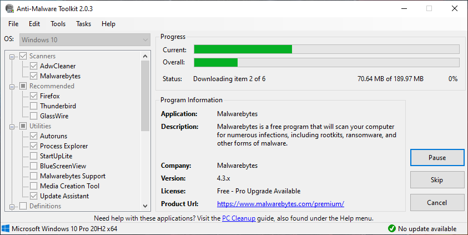Select the Media Creation Tool label

pyautogui.click(x=69, y=186)
